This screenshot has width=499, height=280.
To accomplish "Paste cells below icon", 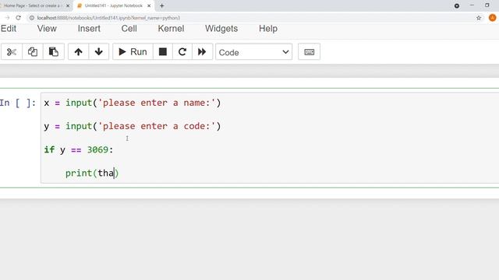I will 54,52.
